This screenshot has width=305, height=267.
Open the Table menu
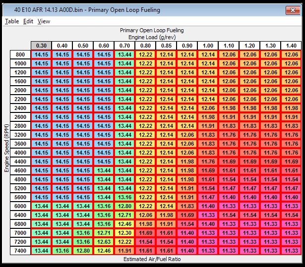pos(12,21)
